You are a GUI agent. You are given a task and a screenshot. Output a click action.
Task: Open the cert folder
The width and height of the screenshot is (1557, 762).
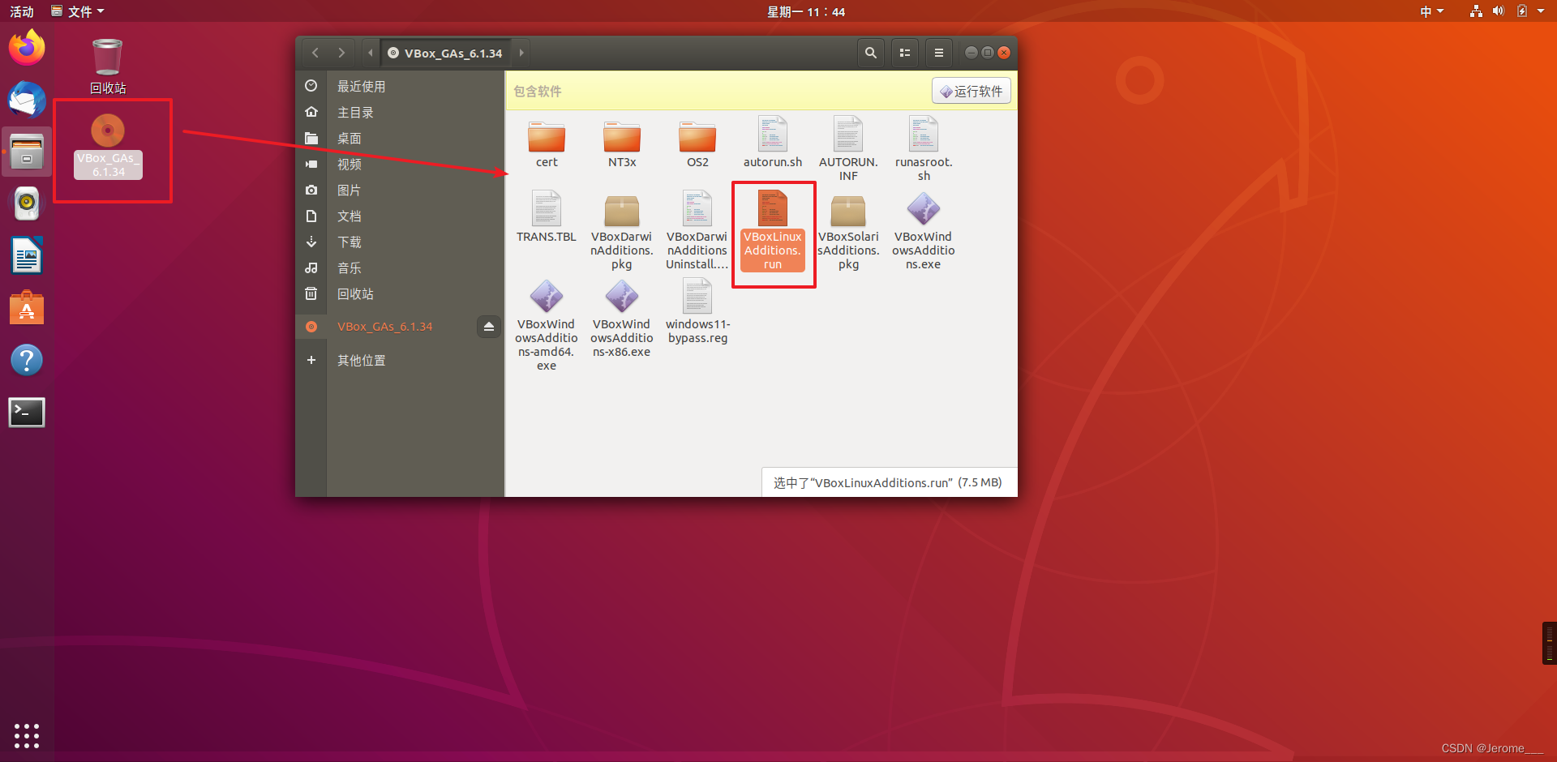pos(546,139)
